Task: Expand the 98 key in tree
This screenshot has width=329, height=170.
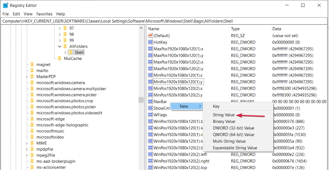Action: [60, 34]
